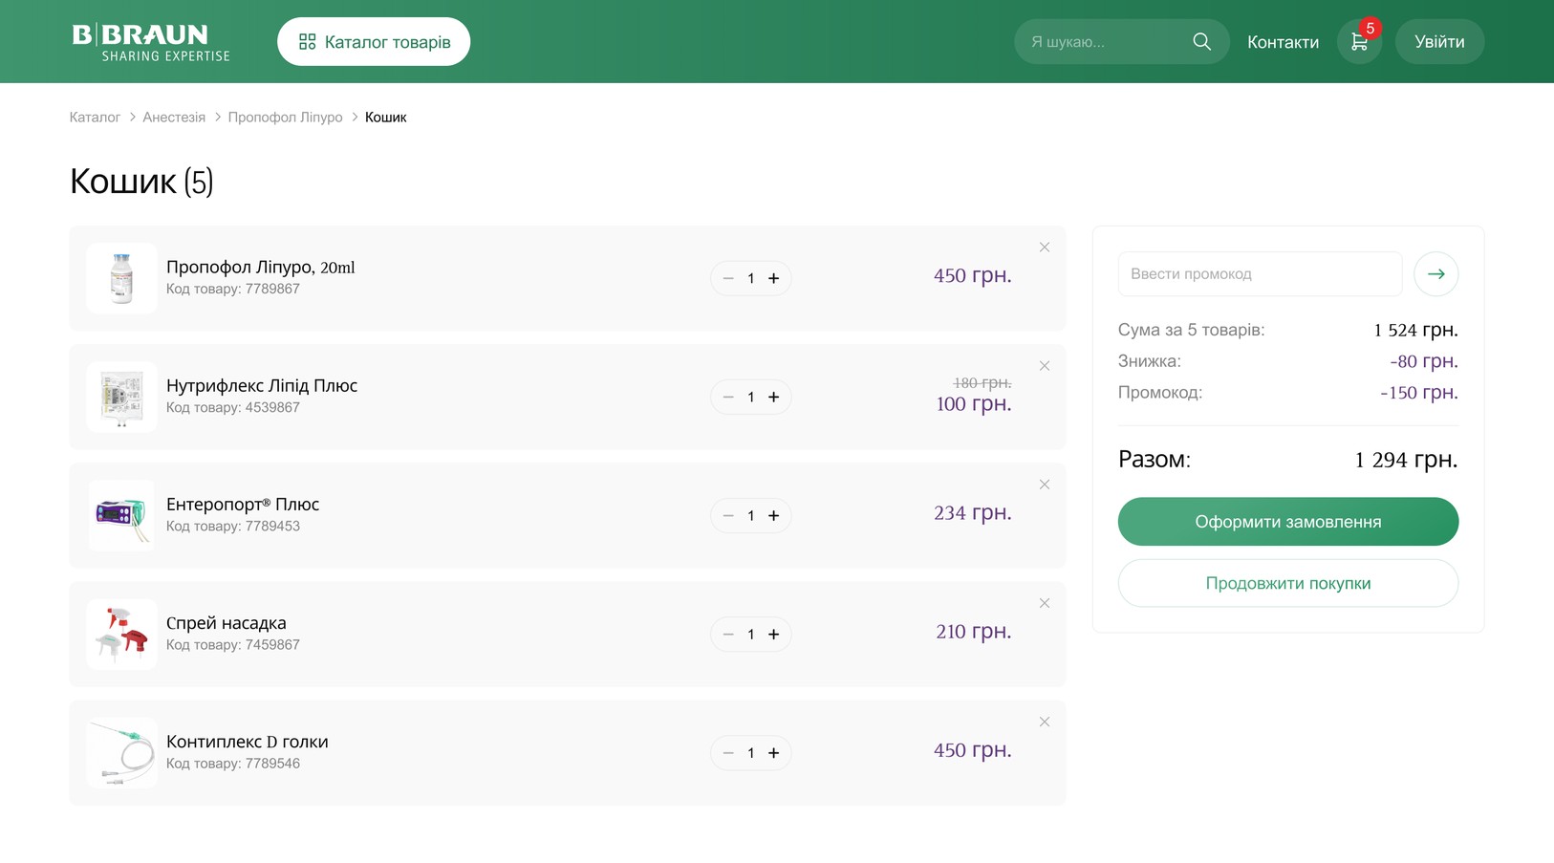
Task: Click the 100 грн. discounted price
Action: [x=974, y=403]
